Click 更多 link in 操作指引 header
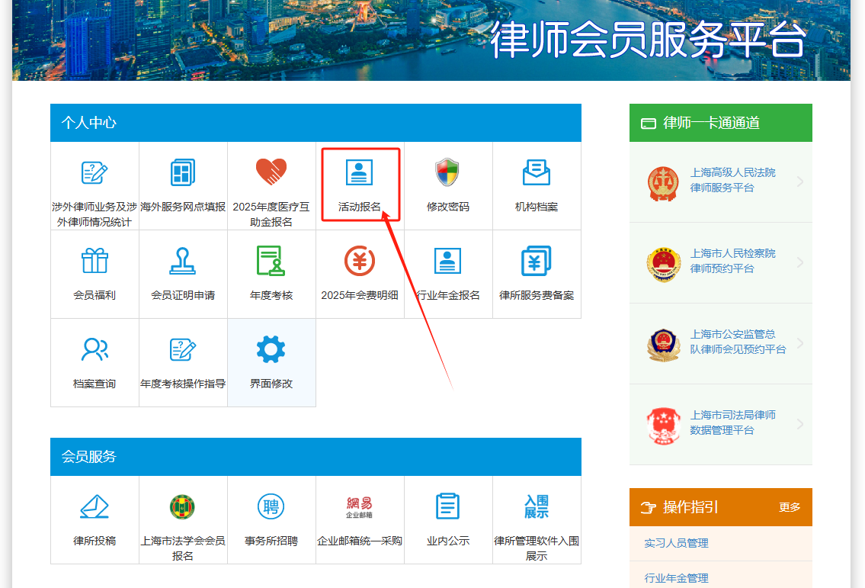The width and height of the screenshot is (865, 588). pyautogui.click(x=790, y=507)
